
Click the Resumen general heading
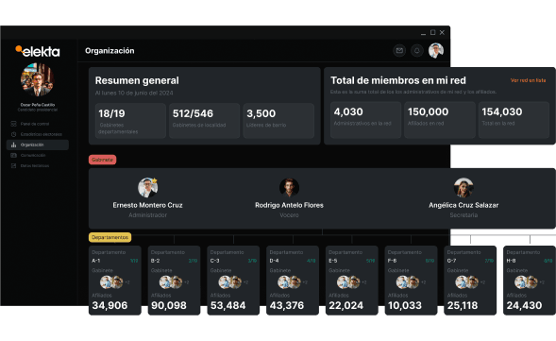(137, 80)
